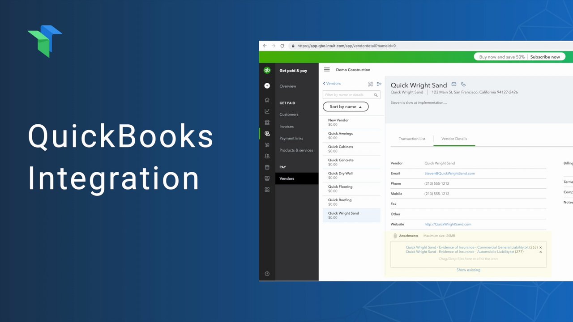Open Invoices in side menu

[286, 127]
